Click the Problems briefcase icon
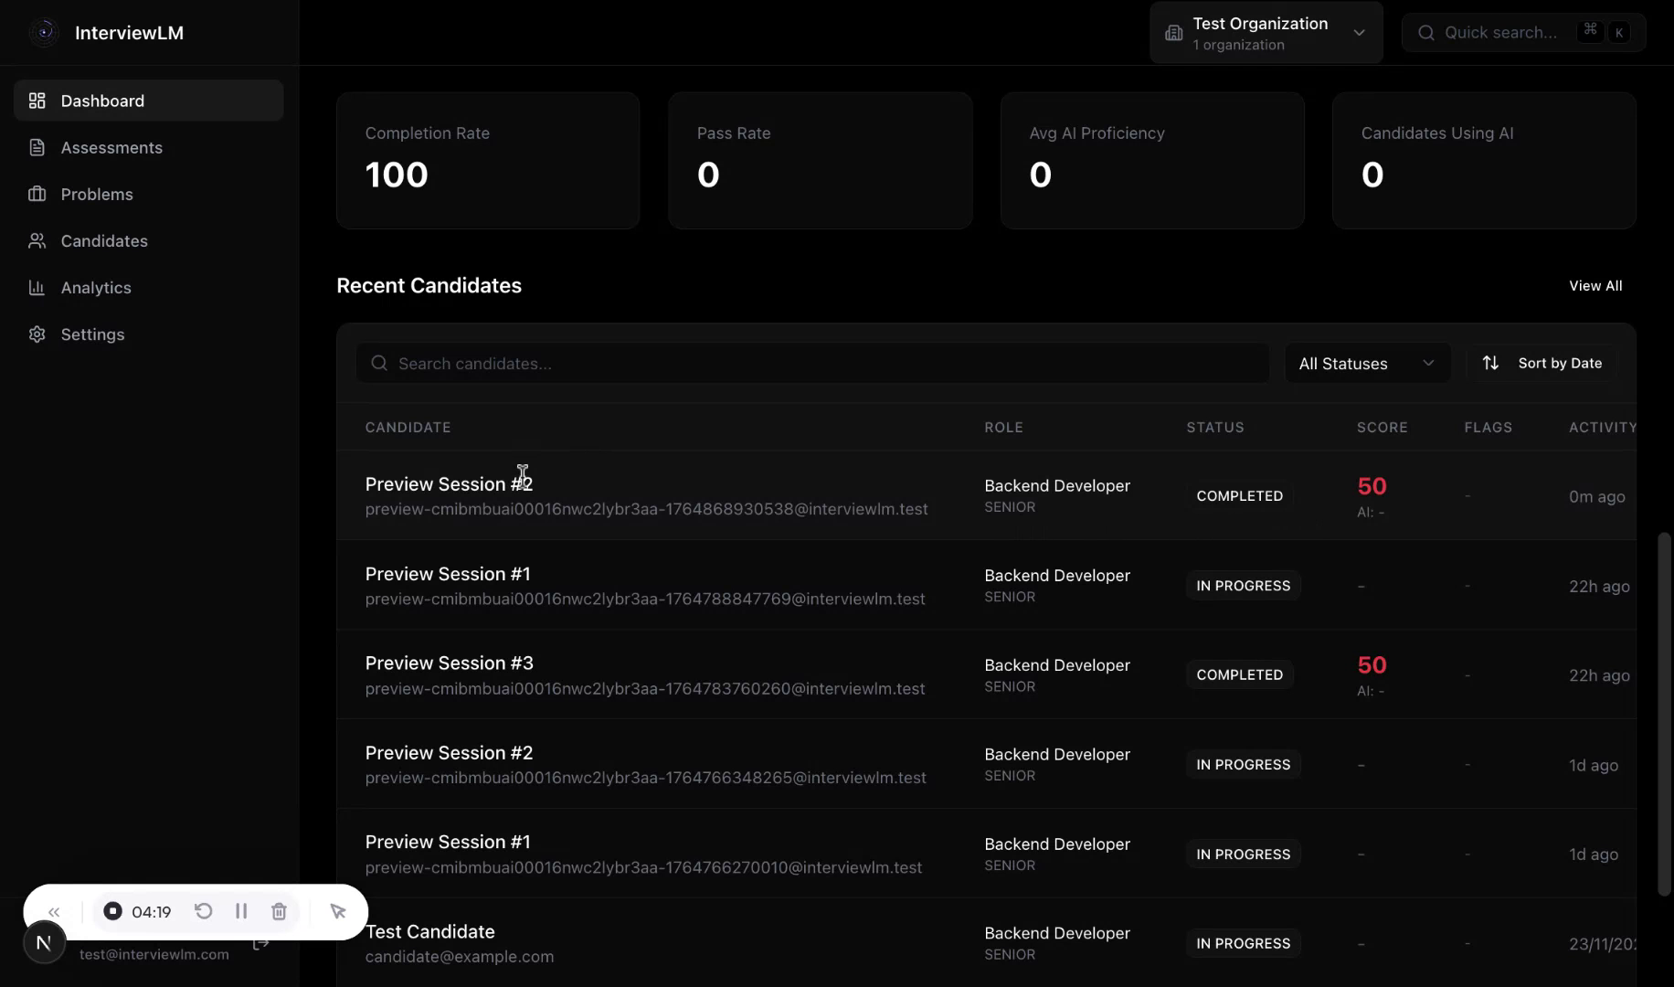 click(37, 194)
